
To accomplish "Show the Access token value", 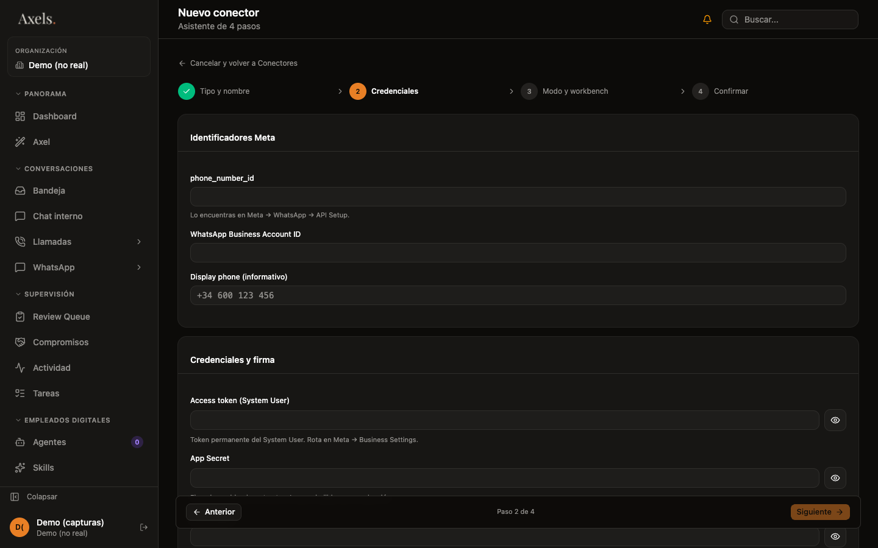I will (835, 420).
